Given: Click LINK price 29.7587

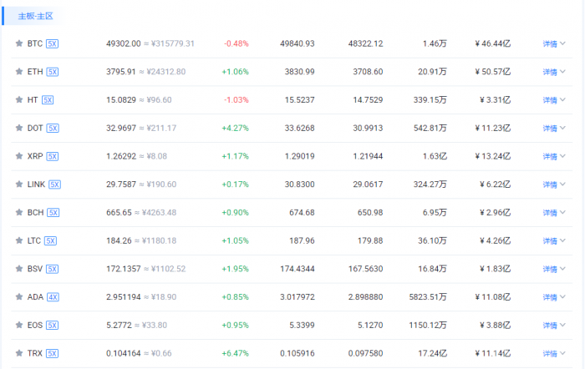Looking at the screenshot, I should (x=121, y=184).
